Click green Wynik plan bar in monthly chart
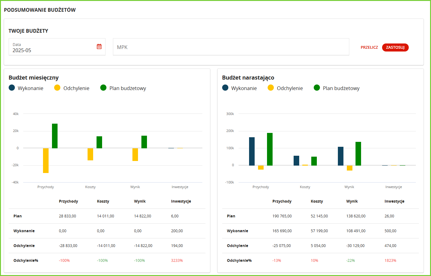 coord(144,142)
